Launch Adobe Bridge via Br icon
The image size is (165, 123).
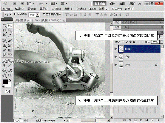click(x=15, y=4)
